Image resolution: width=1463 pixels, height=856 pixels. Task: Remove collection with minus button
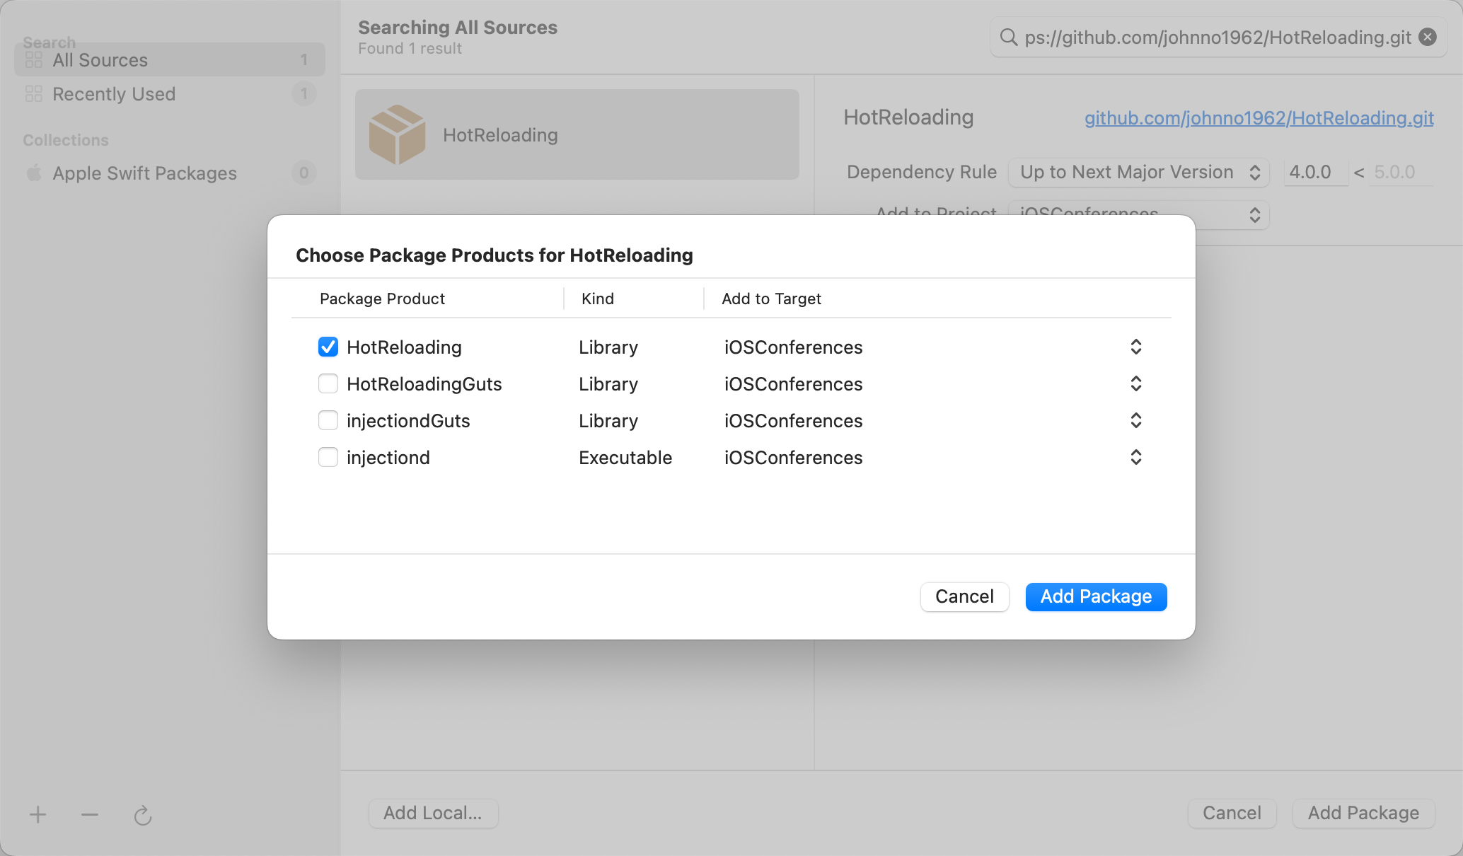90,815
